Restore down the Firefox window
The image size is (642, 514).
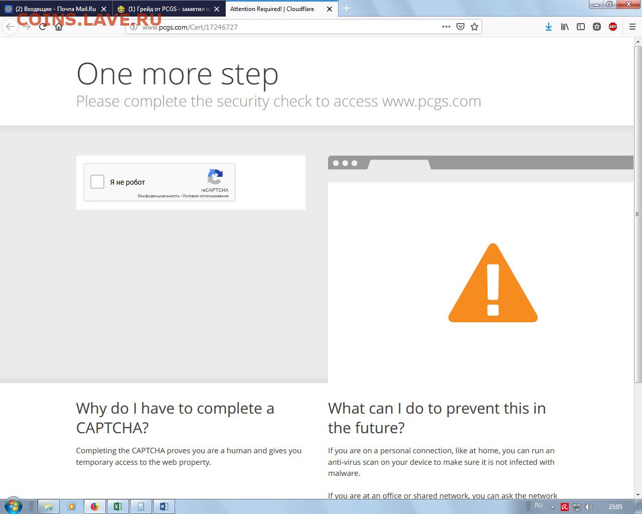tap(609, 5)
